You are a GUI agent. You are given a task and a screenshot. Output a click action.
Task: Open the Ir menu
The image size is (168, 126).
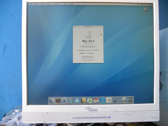coord(61,4)
